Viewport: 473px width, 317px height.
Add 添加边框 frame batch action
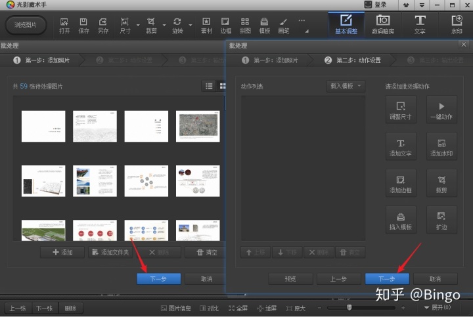[401, 184]
